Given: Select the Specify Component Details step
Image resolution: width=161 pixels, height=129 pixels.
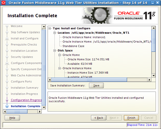Looking at the screenshot, I should pos(26,69).
